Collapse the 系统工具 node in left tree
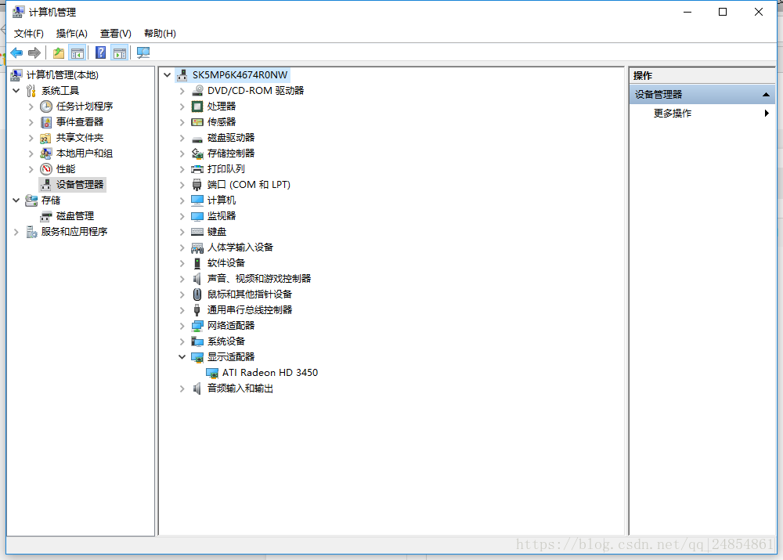783x560 pixels. point(16,90)
